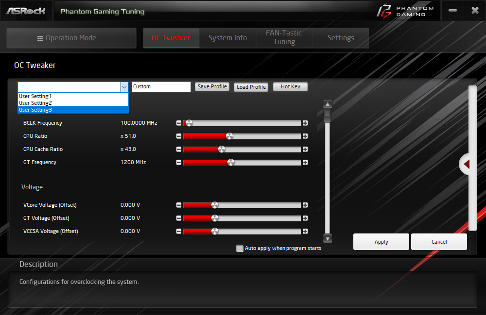The width and height of the screenshot is (486, 315).
Task: Expand side panel with red arrow
Action: (466, 165)
